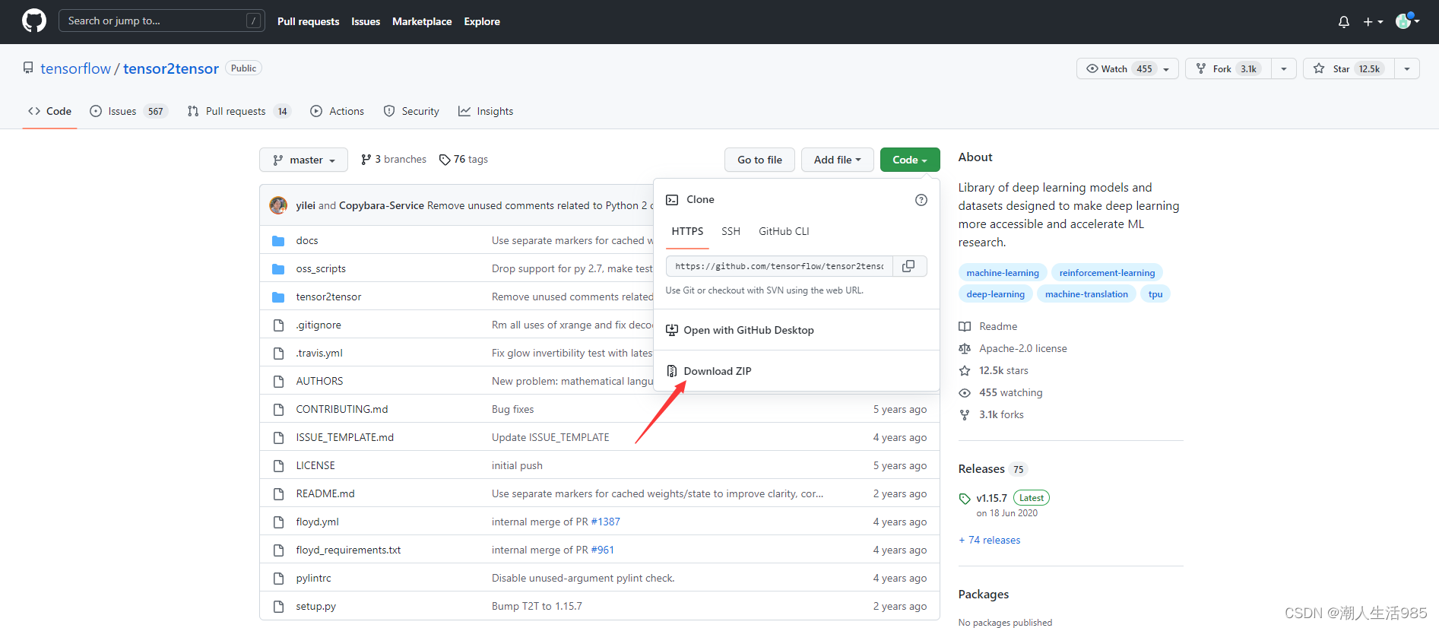Screen dimensions: 1439x628
Task: Star the repository
Action: [x=1349, y=68]
